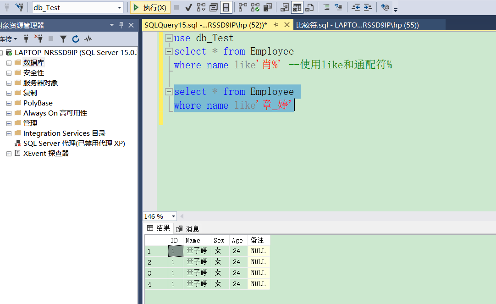496x304 pixels.
Task: Select the LAPTOP-NRSSD9IP server node
Action: coord(76,53)
